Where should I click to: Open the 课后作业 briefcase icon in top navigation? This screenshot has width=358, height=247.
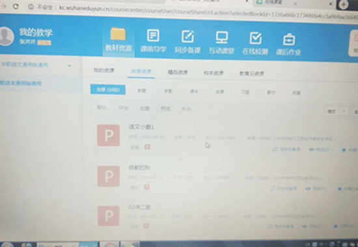click(289, 40)
